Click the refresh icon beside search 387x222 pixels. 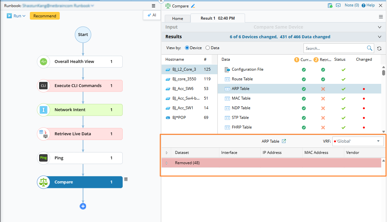[x=379, y=49]
